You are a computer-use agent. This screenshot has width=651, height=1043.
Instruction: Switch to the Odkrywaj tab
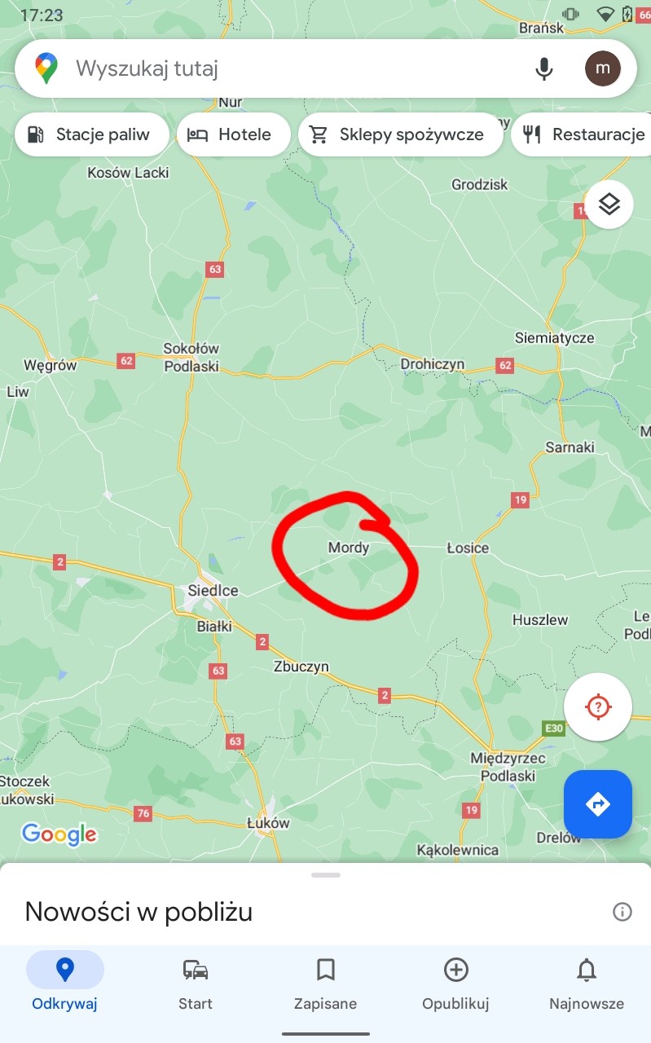pyautogui.click(x=65, y=984)
